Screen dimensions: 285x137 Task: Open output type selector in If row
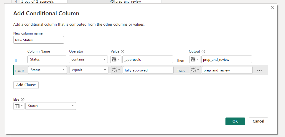click(x=195, y=59)
